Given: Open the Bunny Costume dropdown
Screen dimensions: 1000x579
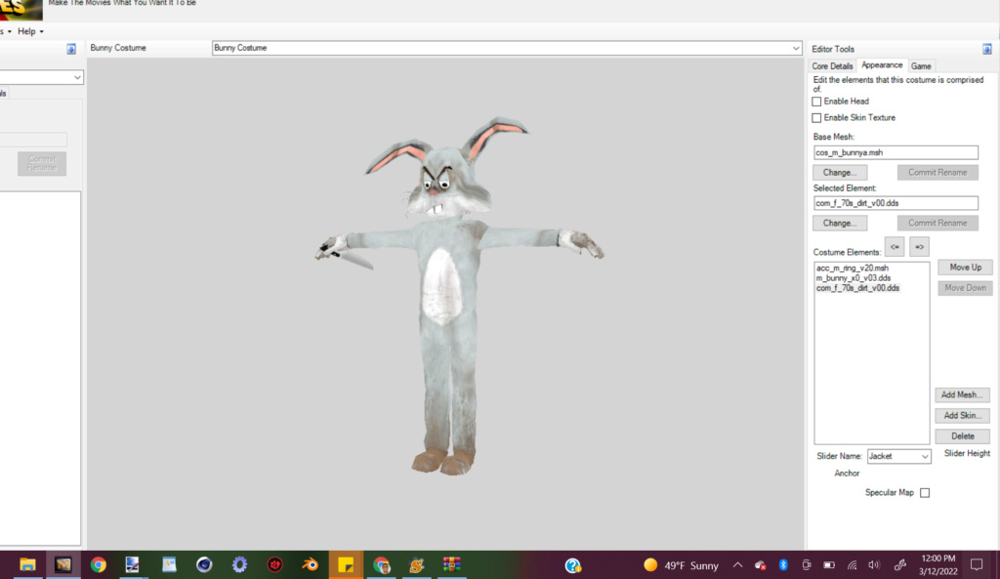Looking at the screenshot, I should [507, 48].
